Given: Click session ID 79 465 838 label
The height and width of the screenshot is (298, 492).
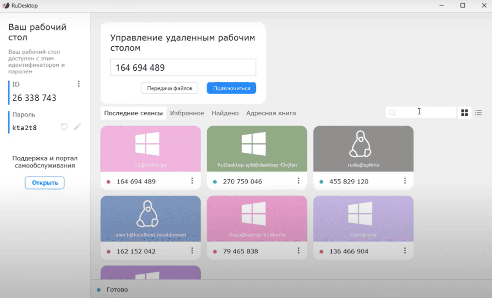Looking at the screenshot, I should coord(241,251).
